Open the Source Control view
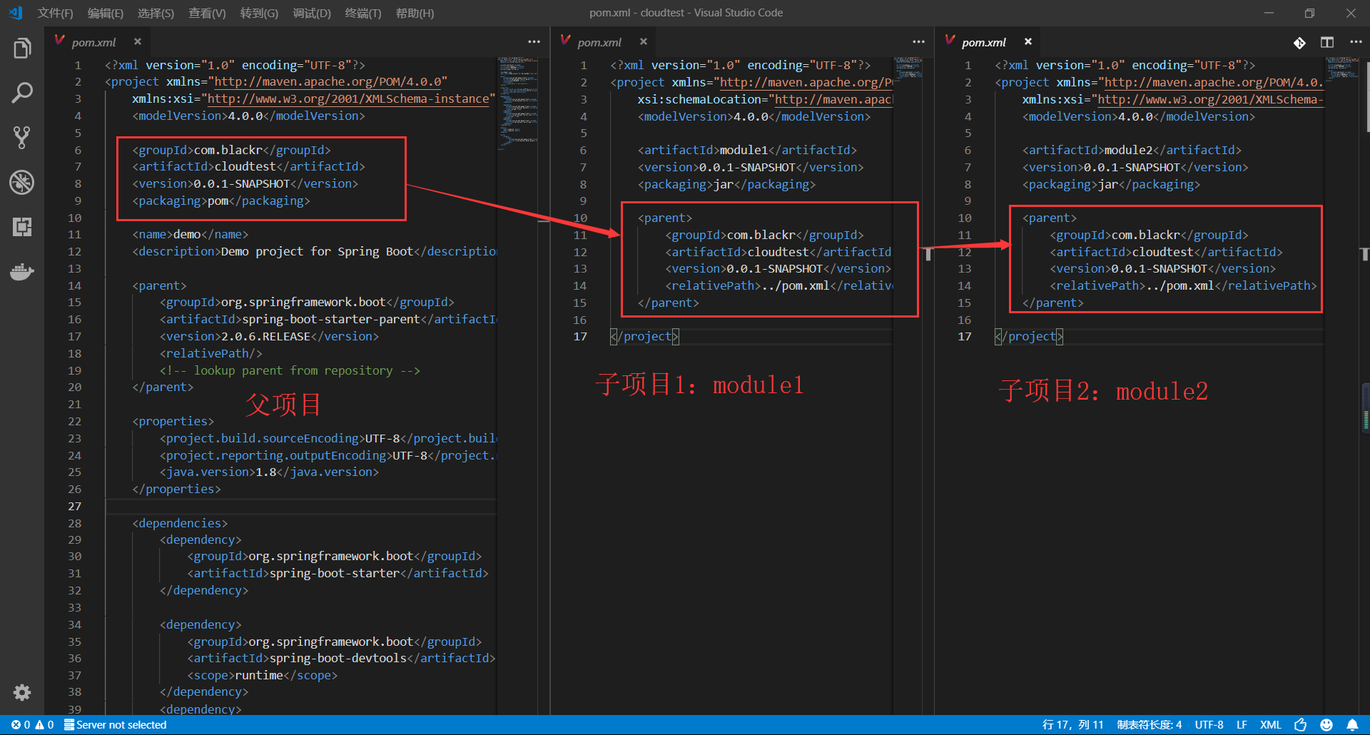Screen dimensions: 1370x735 (21, 137)
